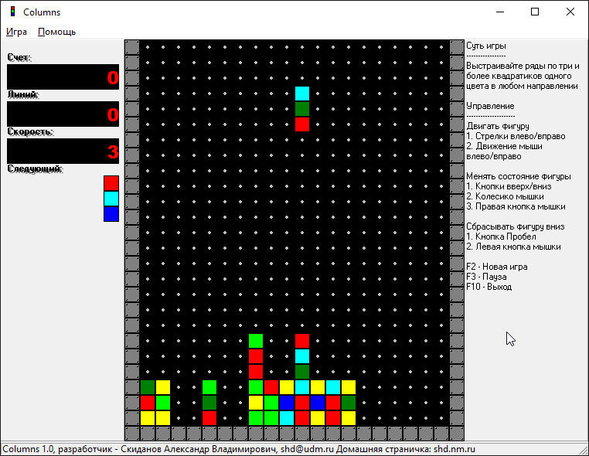Screen dimensions: 589x456
Task: Click the "Двигать фигуру" text
Action: coord(498,126)
